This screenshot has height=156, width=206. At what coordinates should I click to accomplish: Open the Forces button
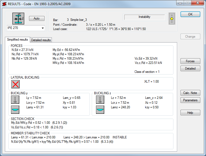(x=190, y=61)
